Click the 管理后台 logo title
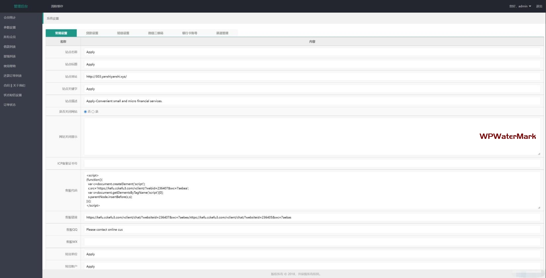Screen dimensions: 546x278 [x=21, y=6]
